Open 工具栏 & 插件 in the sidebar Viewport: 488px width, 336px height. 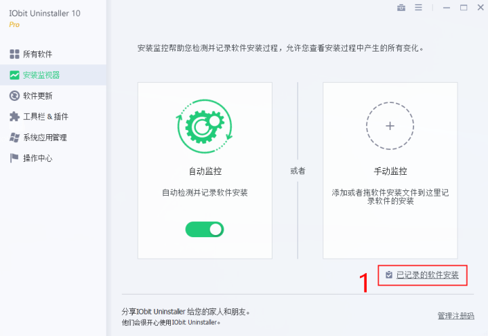tap(53, 117)
